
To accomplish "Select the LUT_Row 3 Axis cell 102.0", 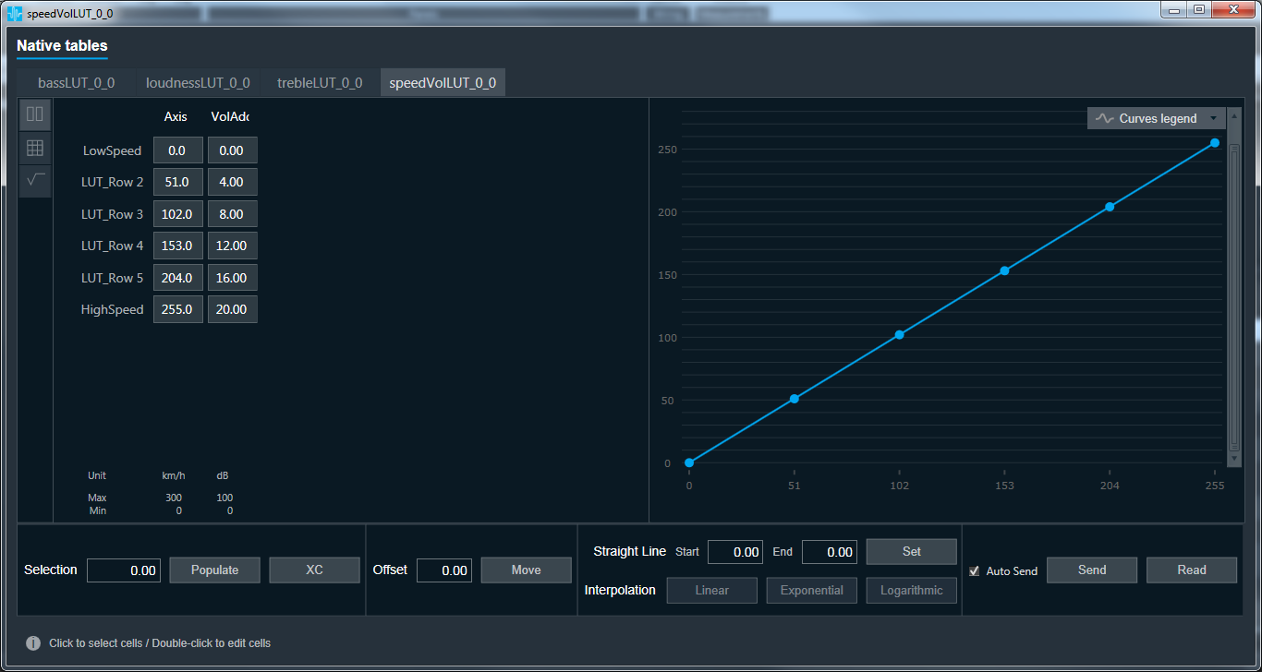I will coord(178,214).
